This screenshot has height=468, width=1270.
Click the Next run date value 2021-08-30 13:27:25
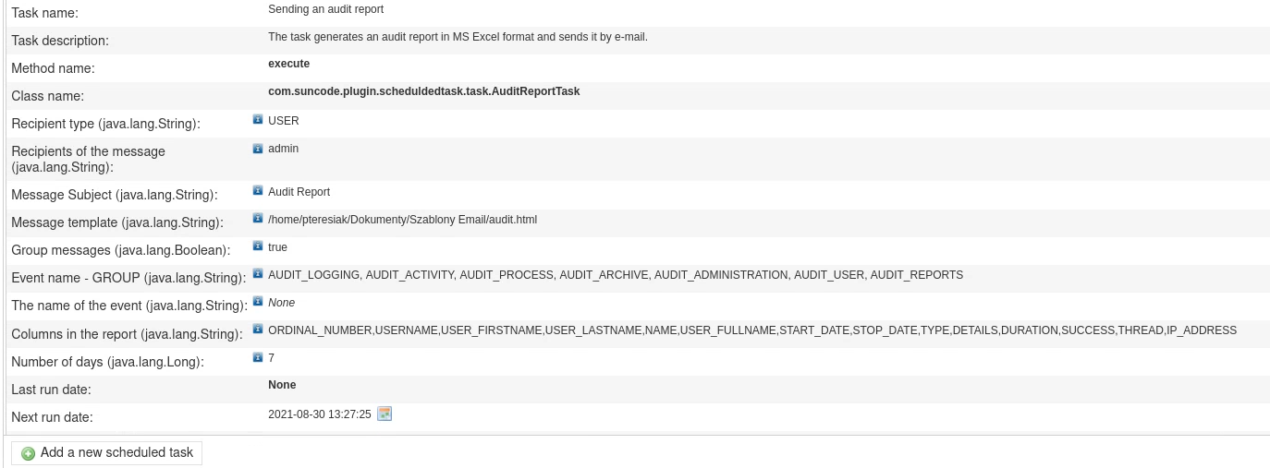coord(319,415)
